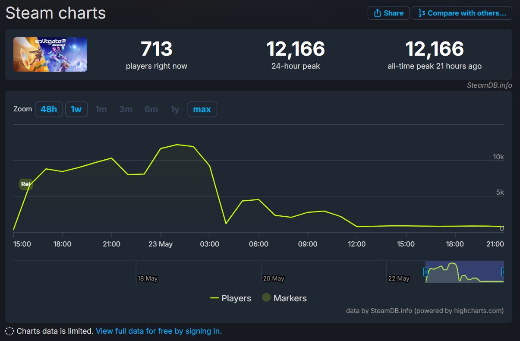Click the 713 players right now figure
This screenshot has width=520, height=341.
click(x=157, y=49)
